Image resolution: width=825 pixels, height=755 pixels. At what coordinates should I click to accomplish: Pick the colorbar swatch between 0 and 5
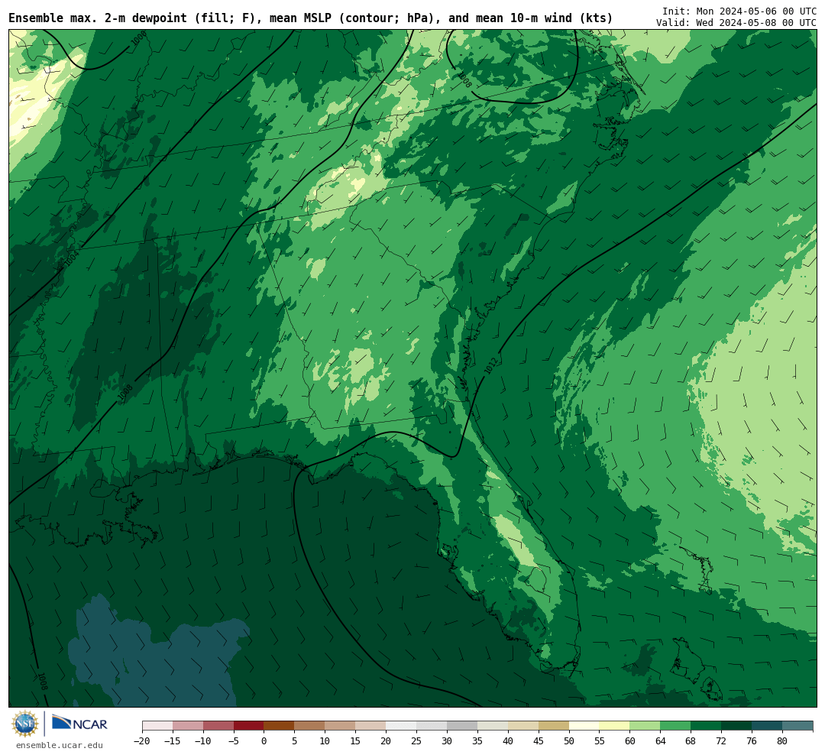point(280,726)
